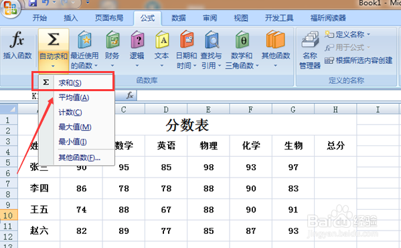Screen dimensions: 401x248
Task: Click the select-all corner of the sheet
Action: [9, 109]
